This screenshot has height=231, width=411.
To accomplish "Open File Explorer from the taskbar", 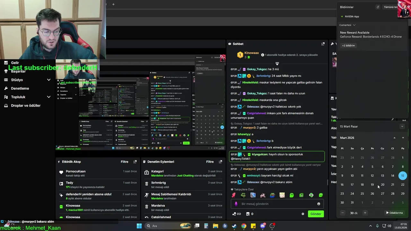I will tap(215, 226).
